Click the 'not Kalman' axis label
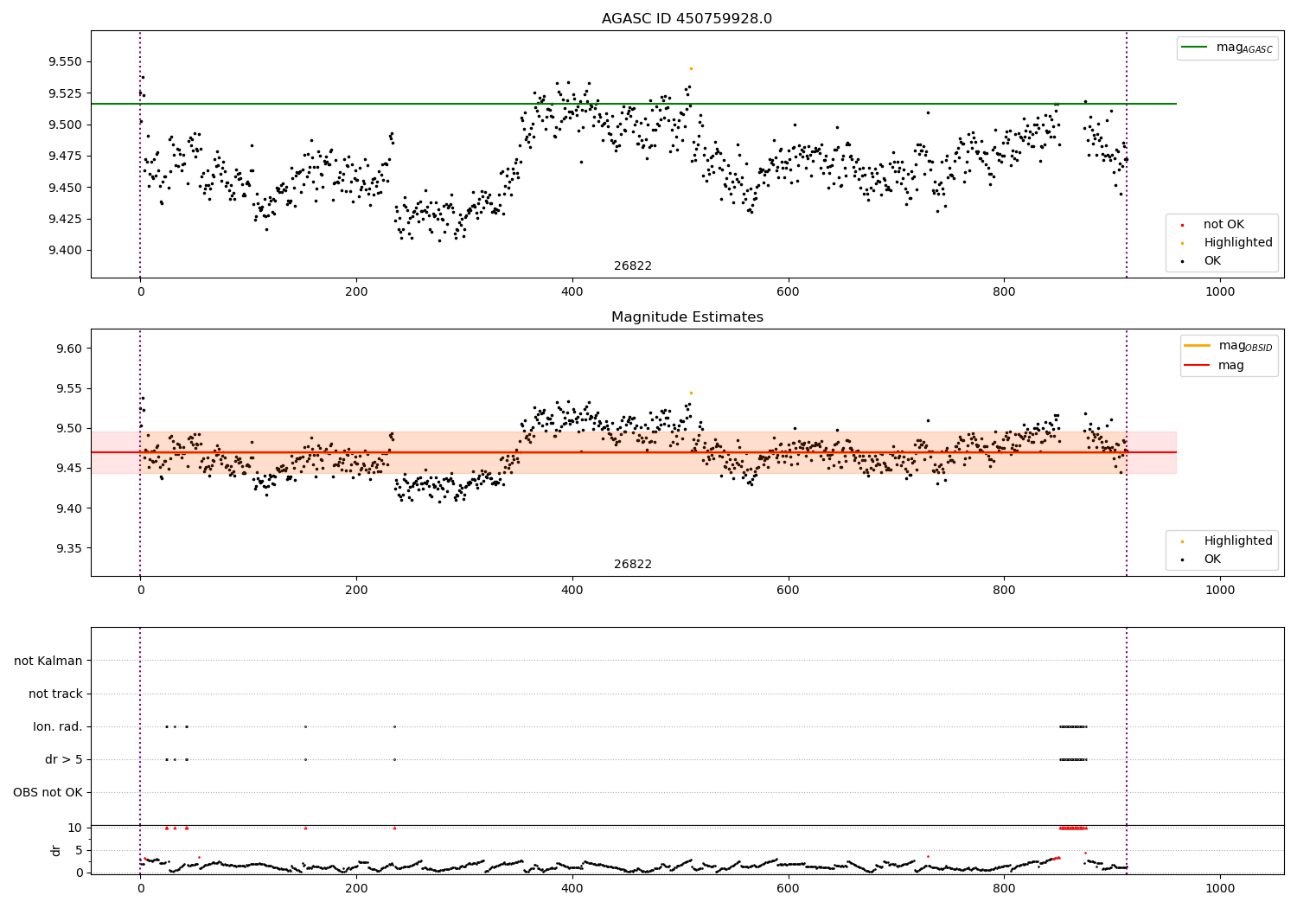Viewport: 1297px width, 908px height. (48, 661)
